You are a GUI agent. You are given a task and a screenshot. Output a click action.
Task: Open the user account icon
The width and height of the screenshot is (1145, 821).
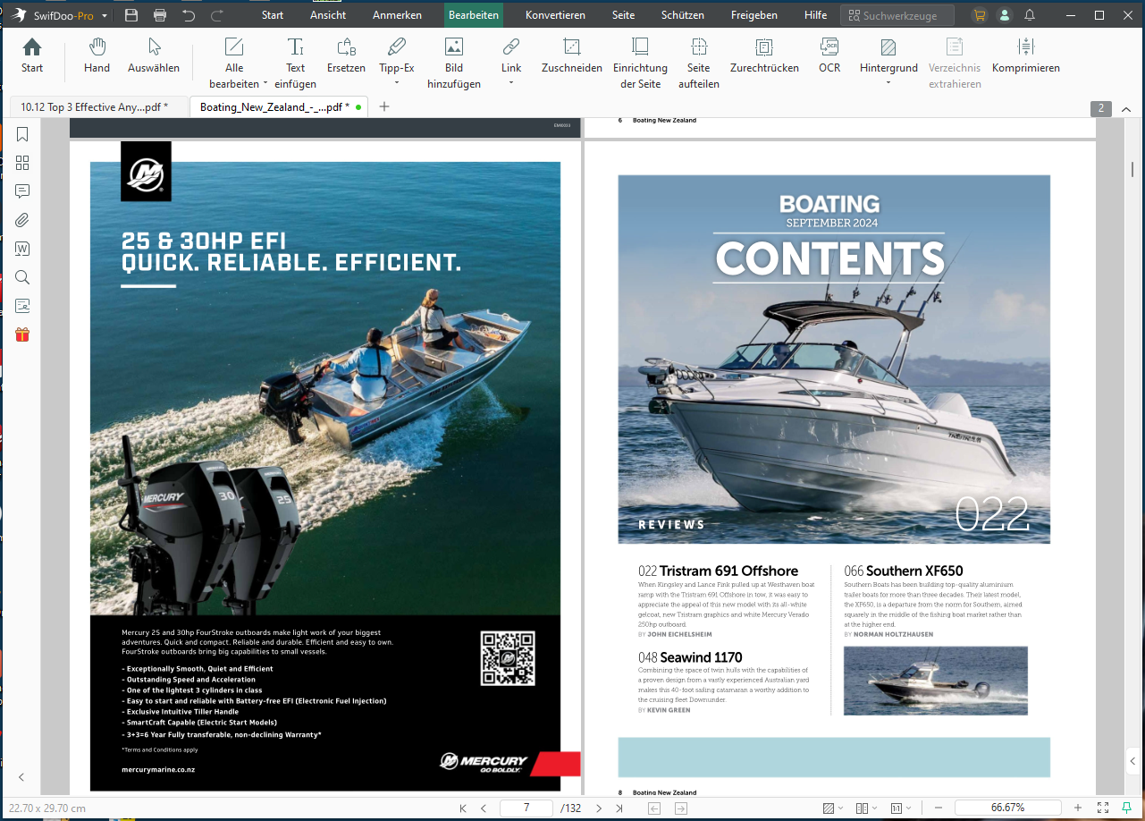(1005, 15)
